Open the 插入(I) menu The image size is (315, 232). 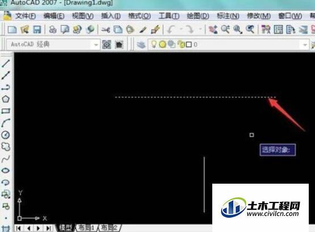pos(111,16)
